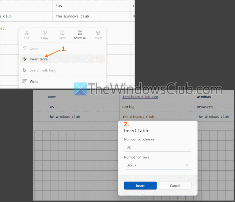
Task: Click the Number of columns field
Action: pyautogui.click(x=158, y=147)
